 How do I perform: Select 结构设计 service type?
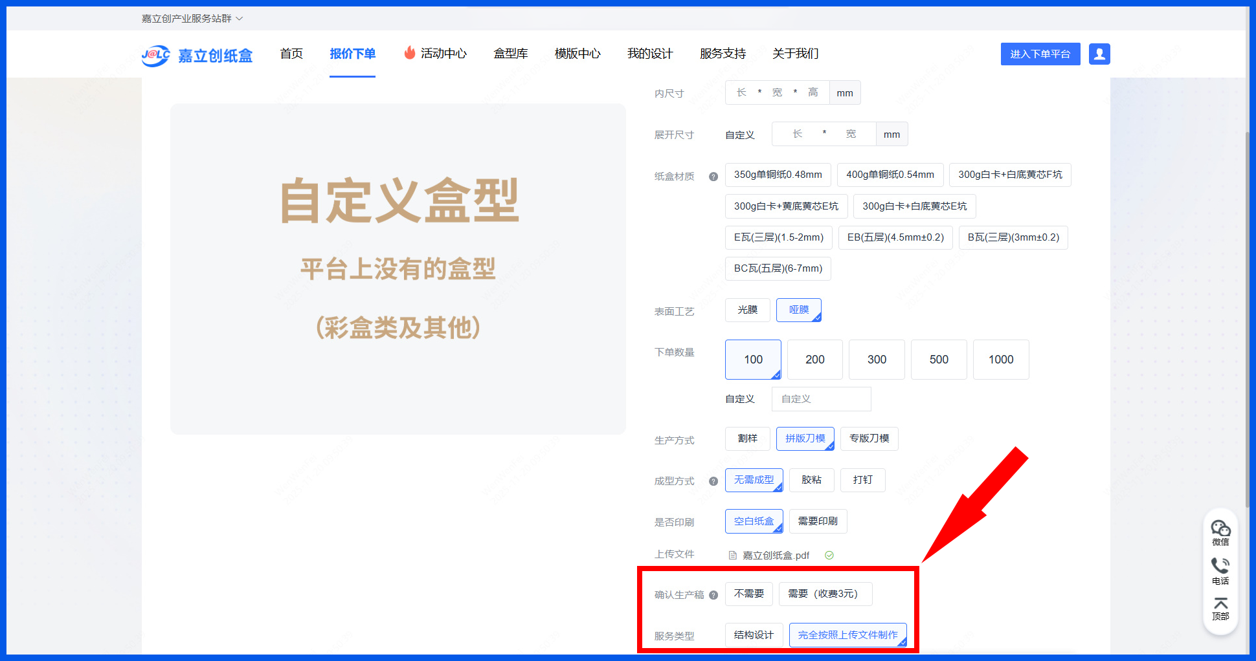tap(754, 636)
